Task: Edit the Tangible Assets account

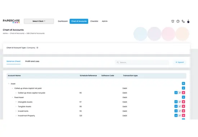Action: (180, 106)
